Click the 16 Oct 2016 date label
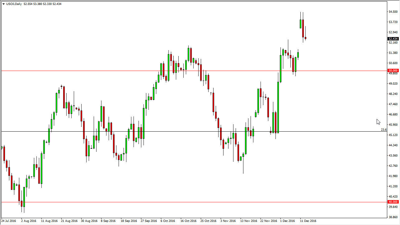This screenshot has width=400, height=225. point(188,221)
